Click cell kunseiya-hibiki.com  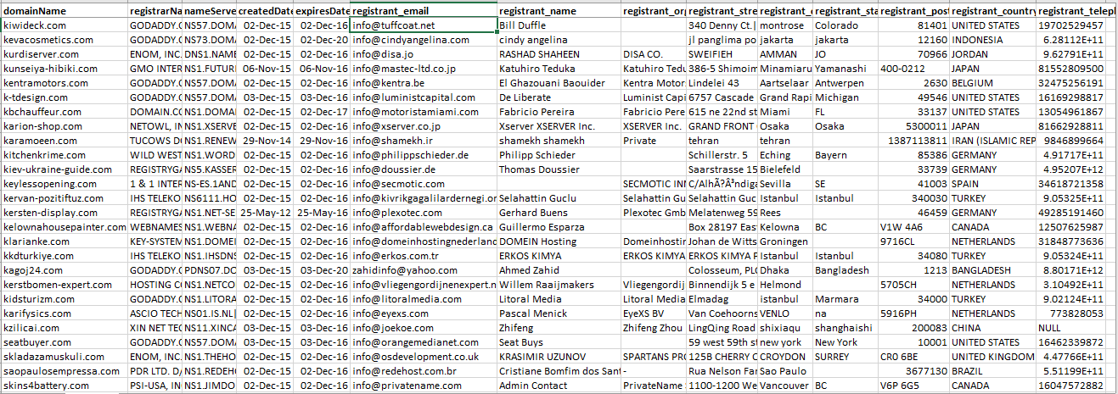pos(65,69)
